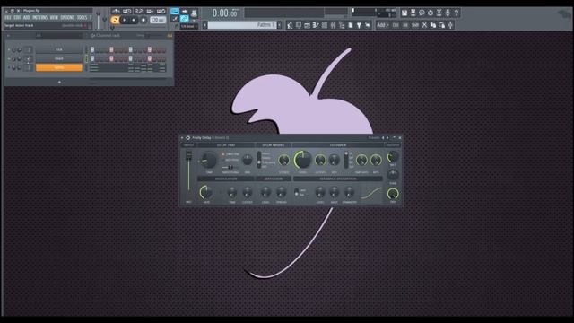Open the TOOLS menu
574x323 pixels.
tap(82, 18)
